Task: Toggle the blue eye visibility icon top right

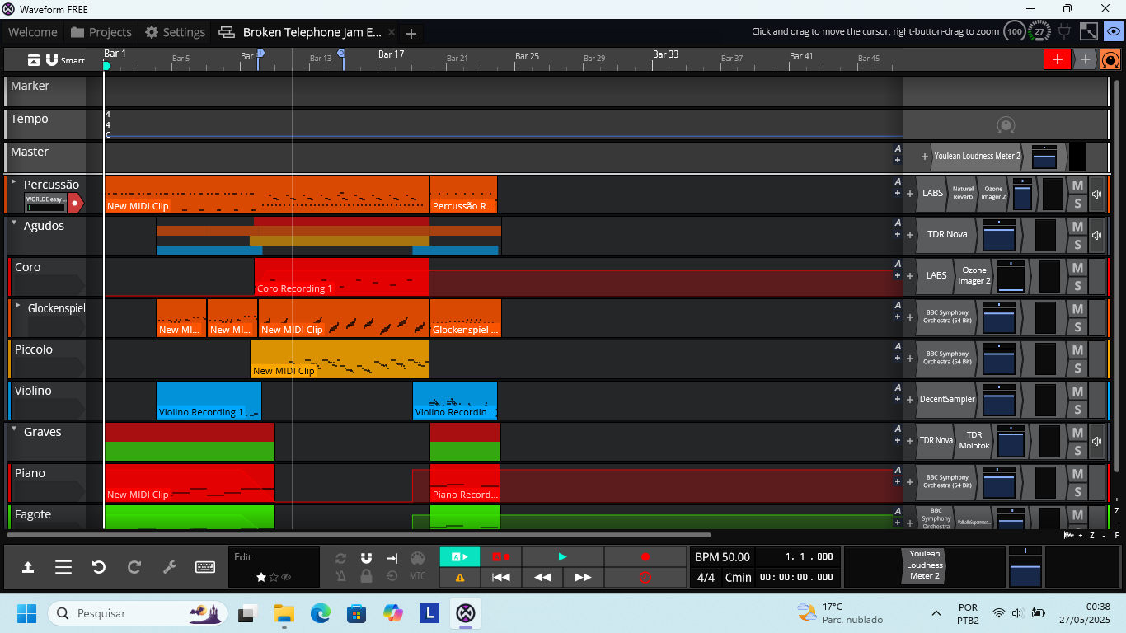Action: 1113,31
